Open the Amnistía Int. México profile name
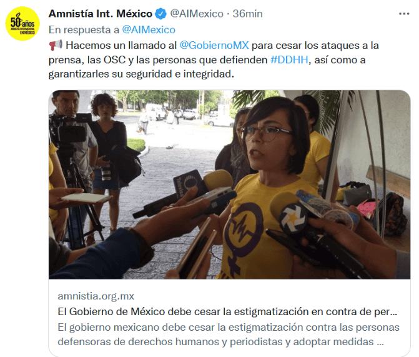419x357 pixels. [x=101, y=14]
